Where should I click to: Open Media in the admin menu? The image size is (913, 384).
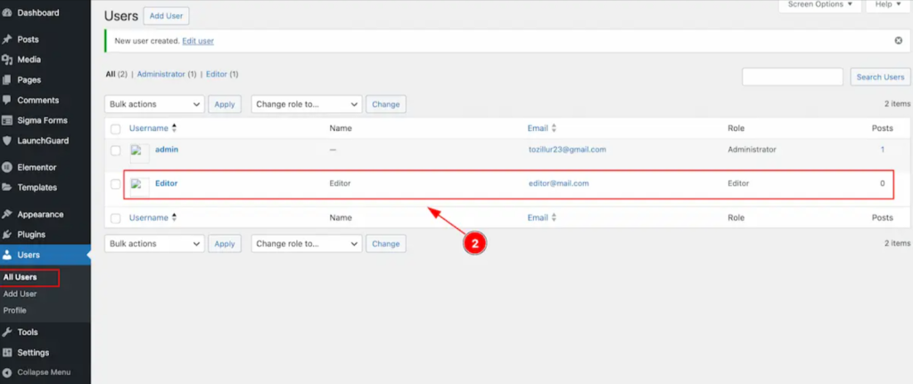29,60
